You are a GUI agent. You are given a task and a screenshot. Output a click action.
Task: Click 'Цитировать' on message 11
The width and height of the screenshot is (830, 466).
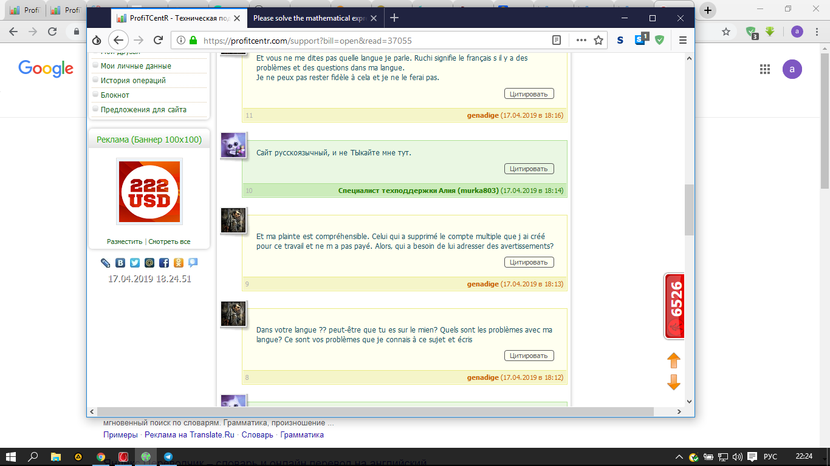(x=529, y=93)
